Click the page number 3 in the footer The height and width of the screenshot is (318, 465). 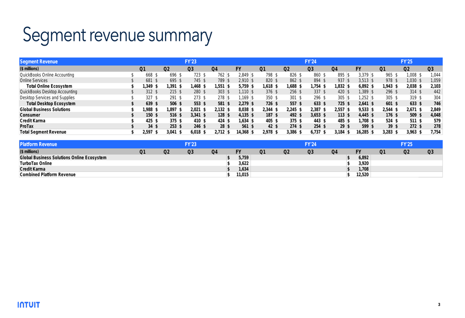439,305
